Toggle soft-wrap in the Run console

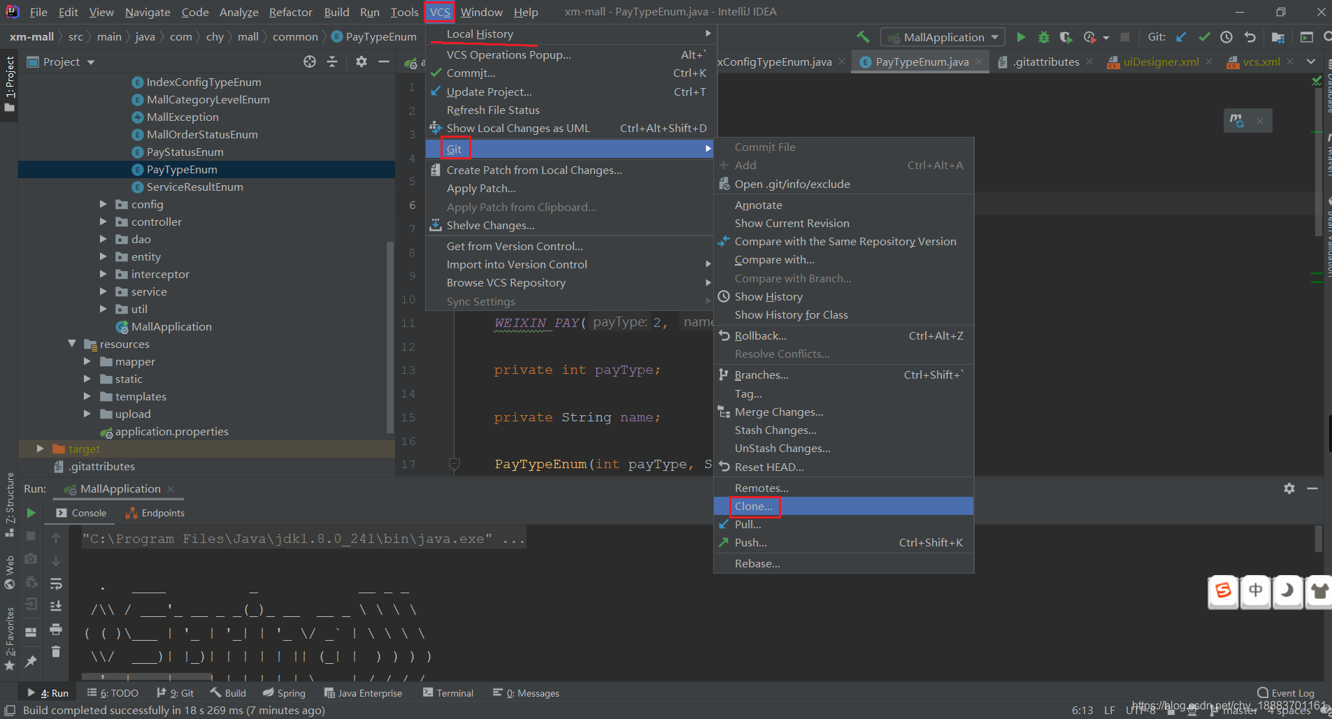click(56, 583)
